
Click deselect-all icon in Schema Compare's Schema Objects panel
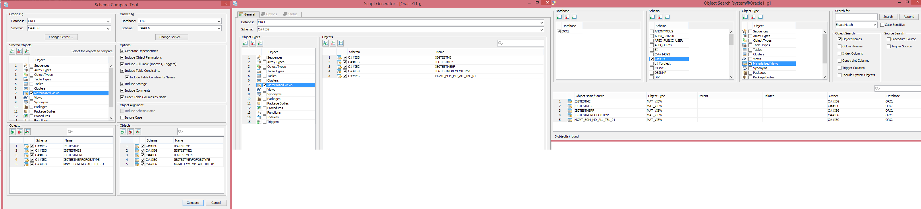point(20,51)
